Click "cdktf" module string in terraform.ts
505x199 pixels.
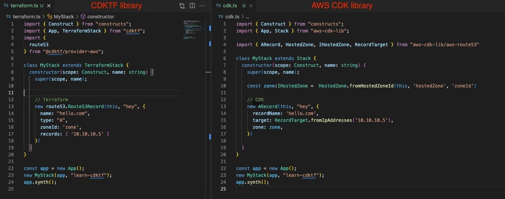[x=134, y=31]
